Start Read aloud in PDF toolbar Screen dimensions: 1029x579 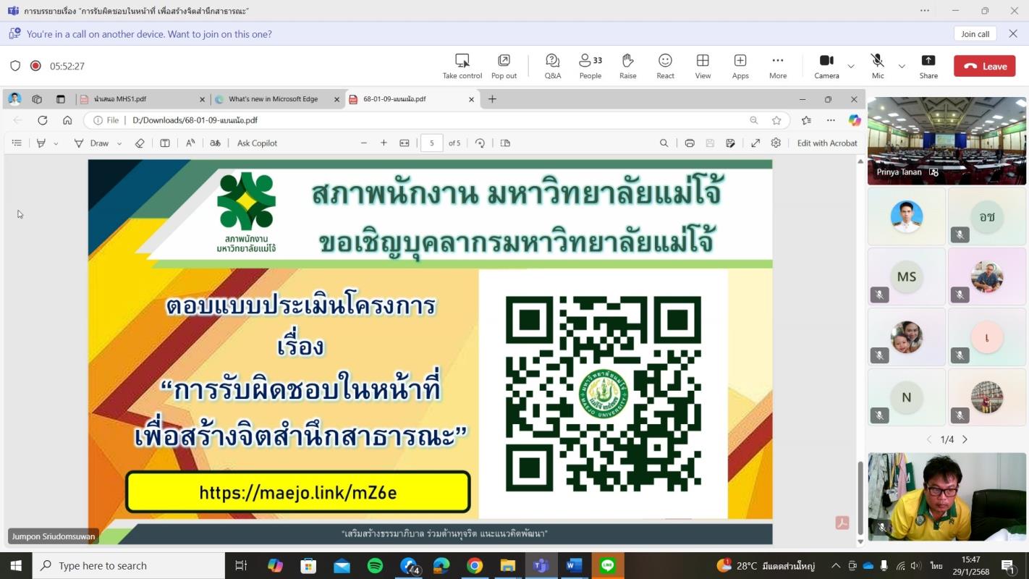[x=190, y=143]
